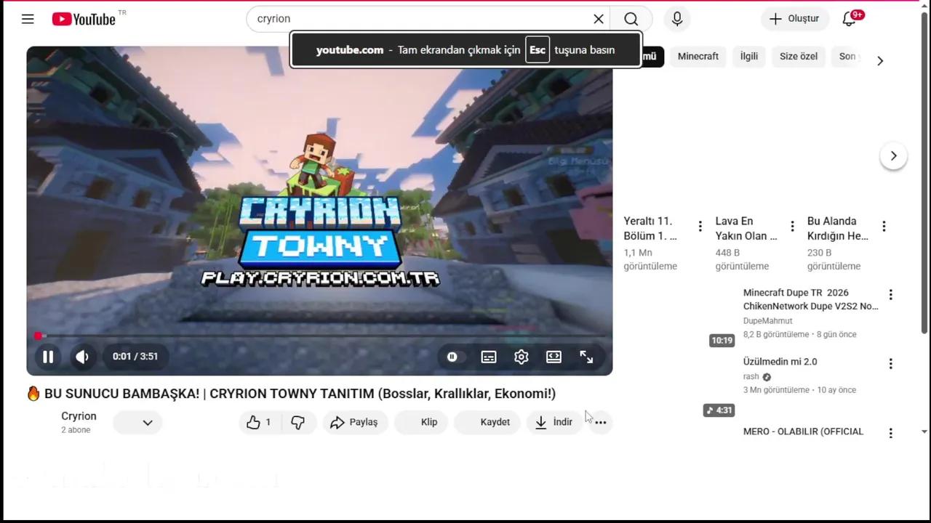This screenshot has height=523, width=931.
Task: Open the hamburger menu icon
Action: (x=28, y=19)
